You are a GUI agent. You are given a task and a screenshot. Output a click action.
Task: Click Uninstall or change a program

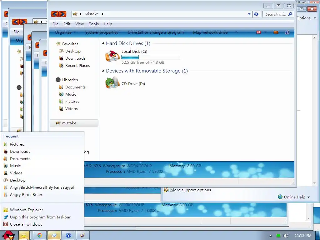(x=156, y=32)
